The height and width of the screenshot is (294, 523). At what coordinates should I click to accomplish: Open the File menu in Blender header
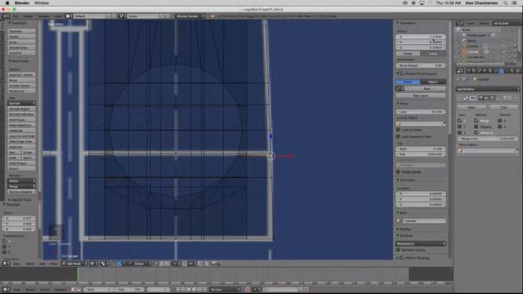16,16
